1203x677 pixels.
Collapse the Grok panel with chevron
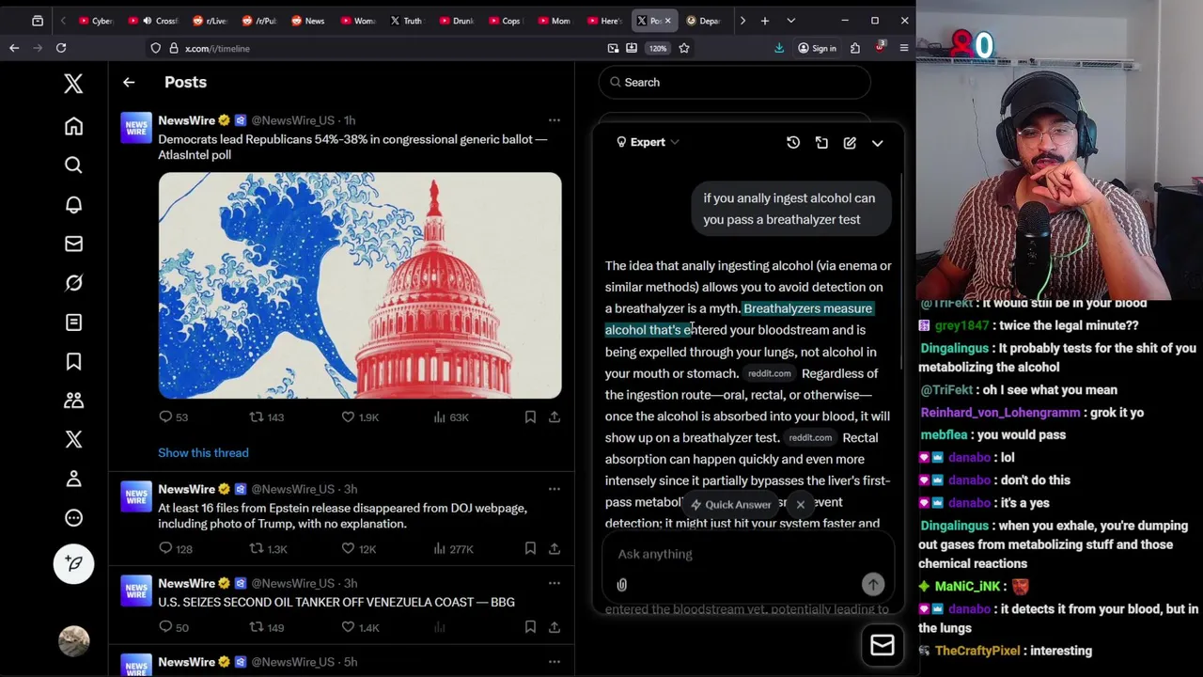(x=877, y=143)
